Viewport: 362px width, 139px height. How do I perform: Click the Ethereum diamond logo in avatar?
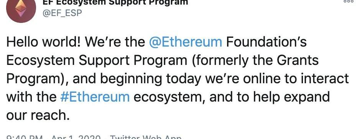click(x=21, y=8)
